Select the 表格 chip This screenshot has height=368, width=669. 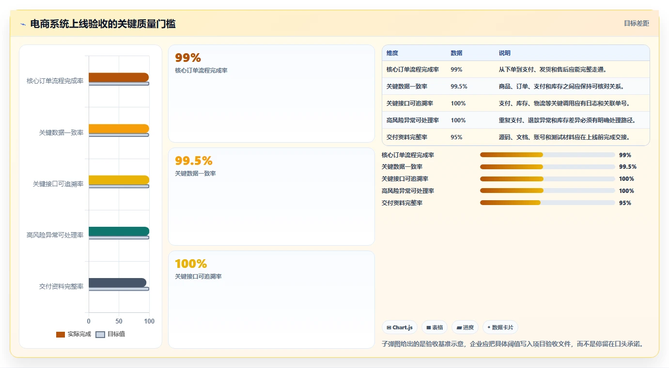435,327
